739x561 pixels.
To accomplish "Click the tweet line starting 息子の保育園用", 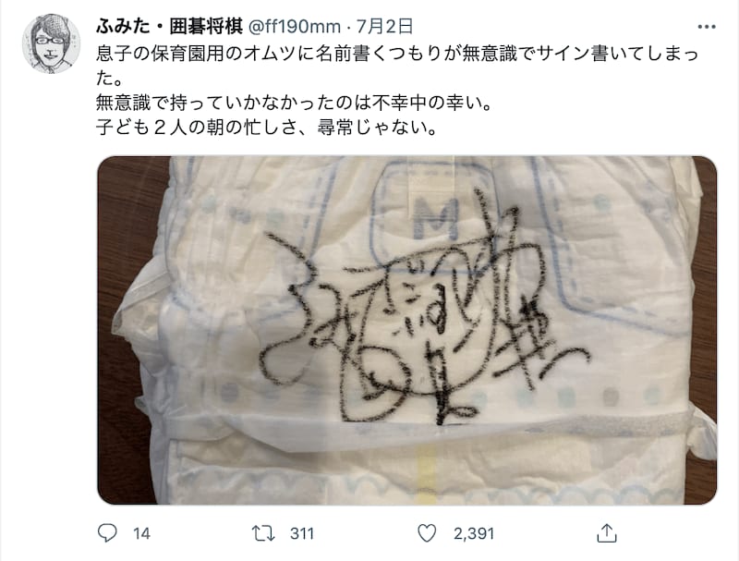I will click(397, 54).
